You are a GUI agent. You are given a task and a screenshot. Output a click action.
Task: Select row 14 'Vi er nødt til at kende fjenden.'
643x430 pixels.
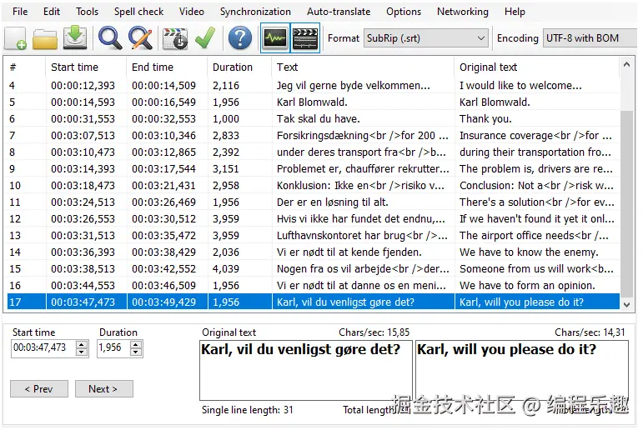click(x=314, y=252)
